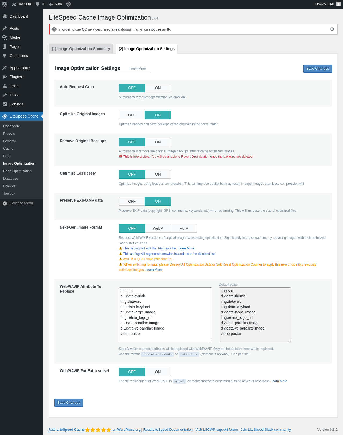Click the Media icon in sidebar
Screen dimensions: 343x435
coord(5,37)
